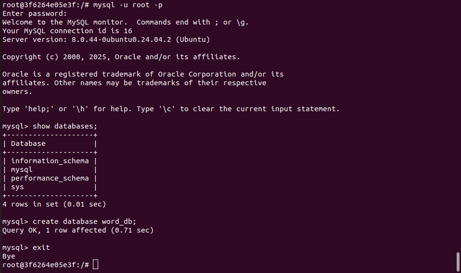Image resolution: width=461 pixels, height=273 pixels.
Task: Click the server version line
Action: tap(106, 39)
